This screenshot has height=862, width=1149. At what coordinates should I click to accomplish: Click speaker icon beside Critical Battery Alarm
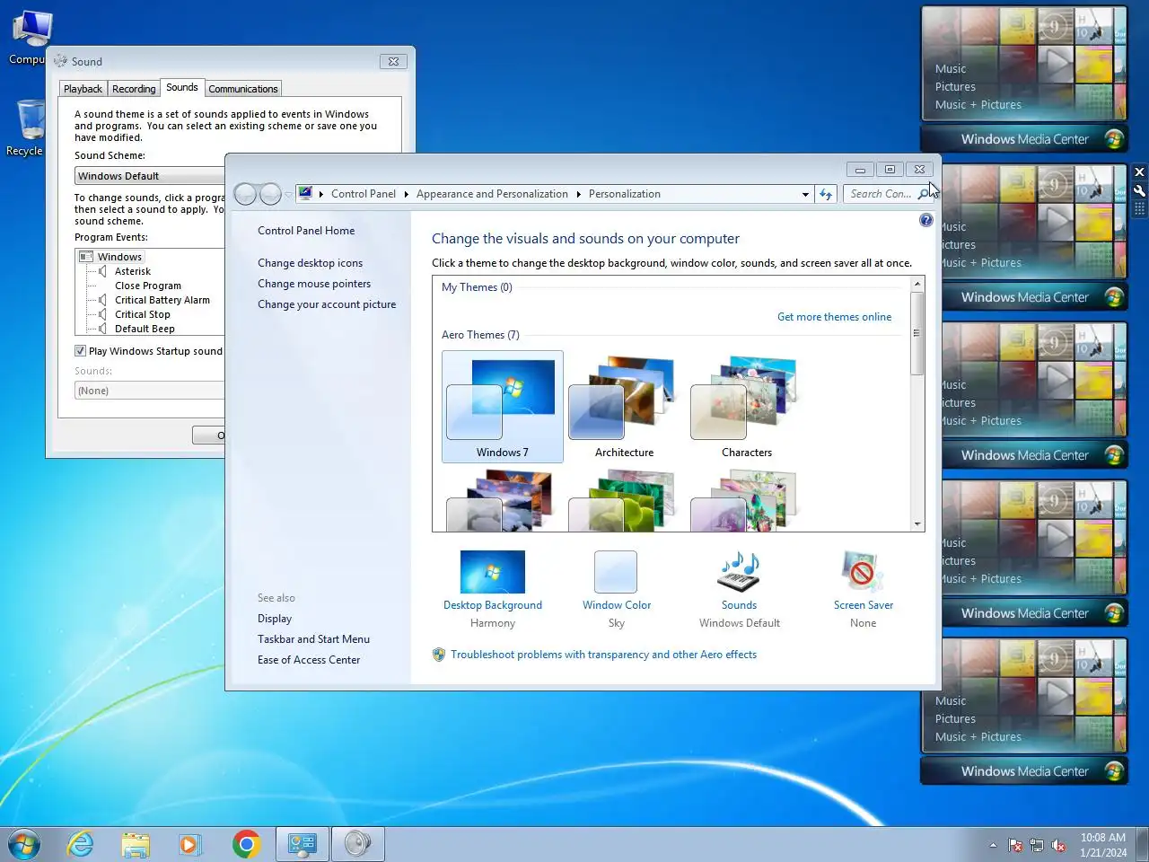click(103, 300)
